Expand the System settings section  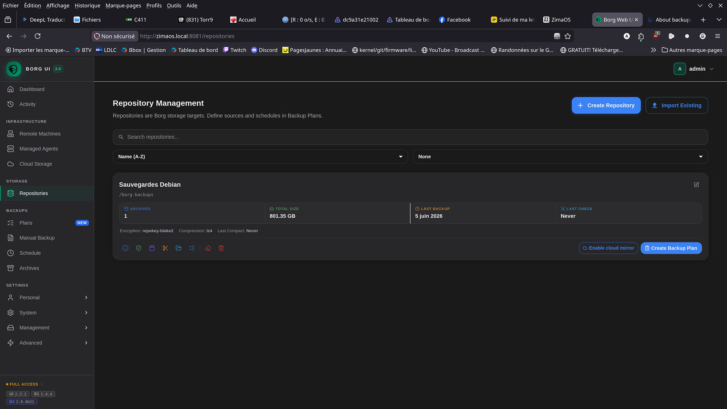click(47, 313)
